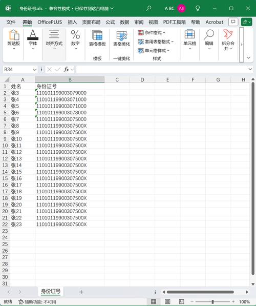Screen dimensions: 256x306
Task: Add a new sheet with plus button
Action: pos(81,292)
